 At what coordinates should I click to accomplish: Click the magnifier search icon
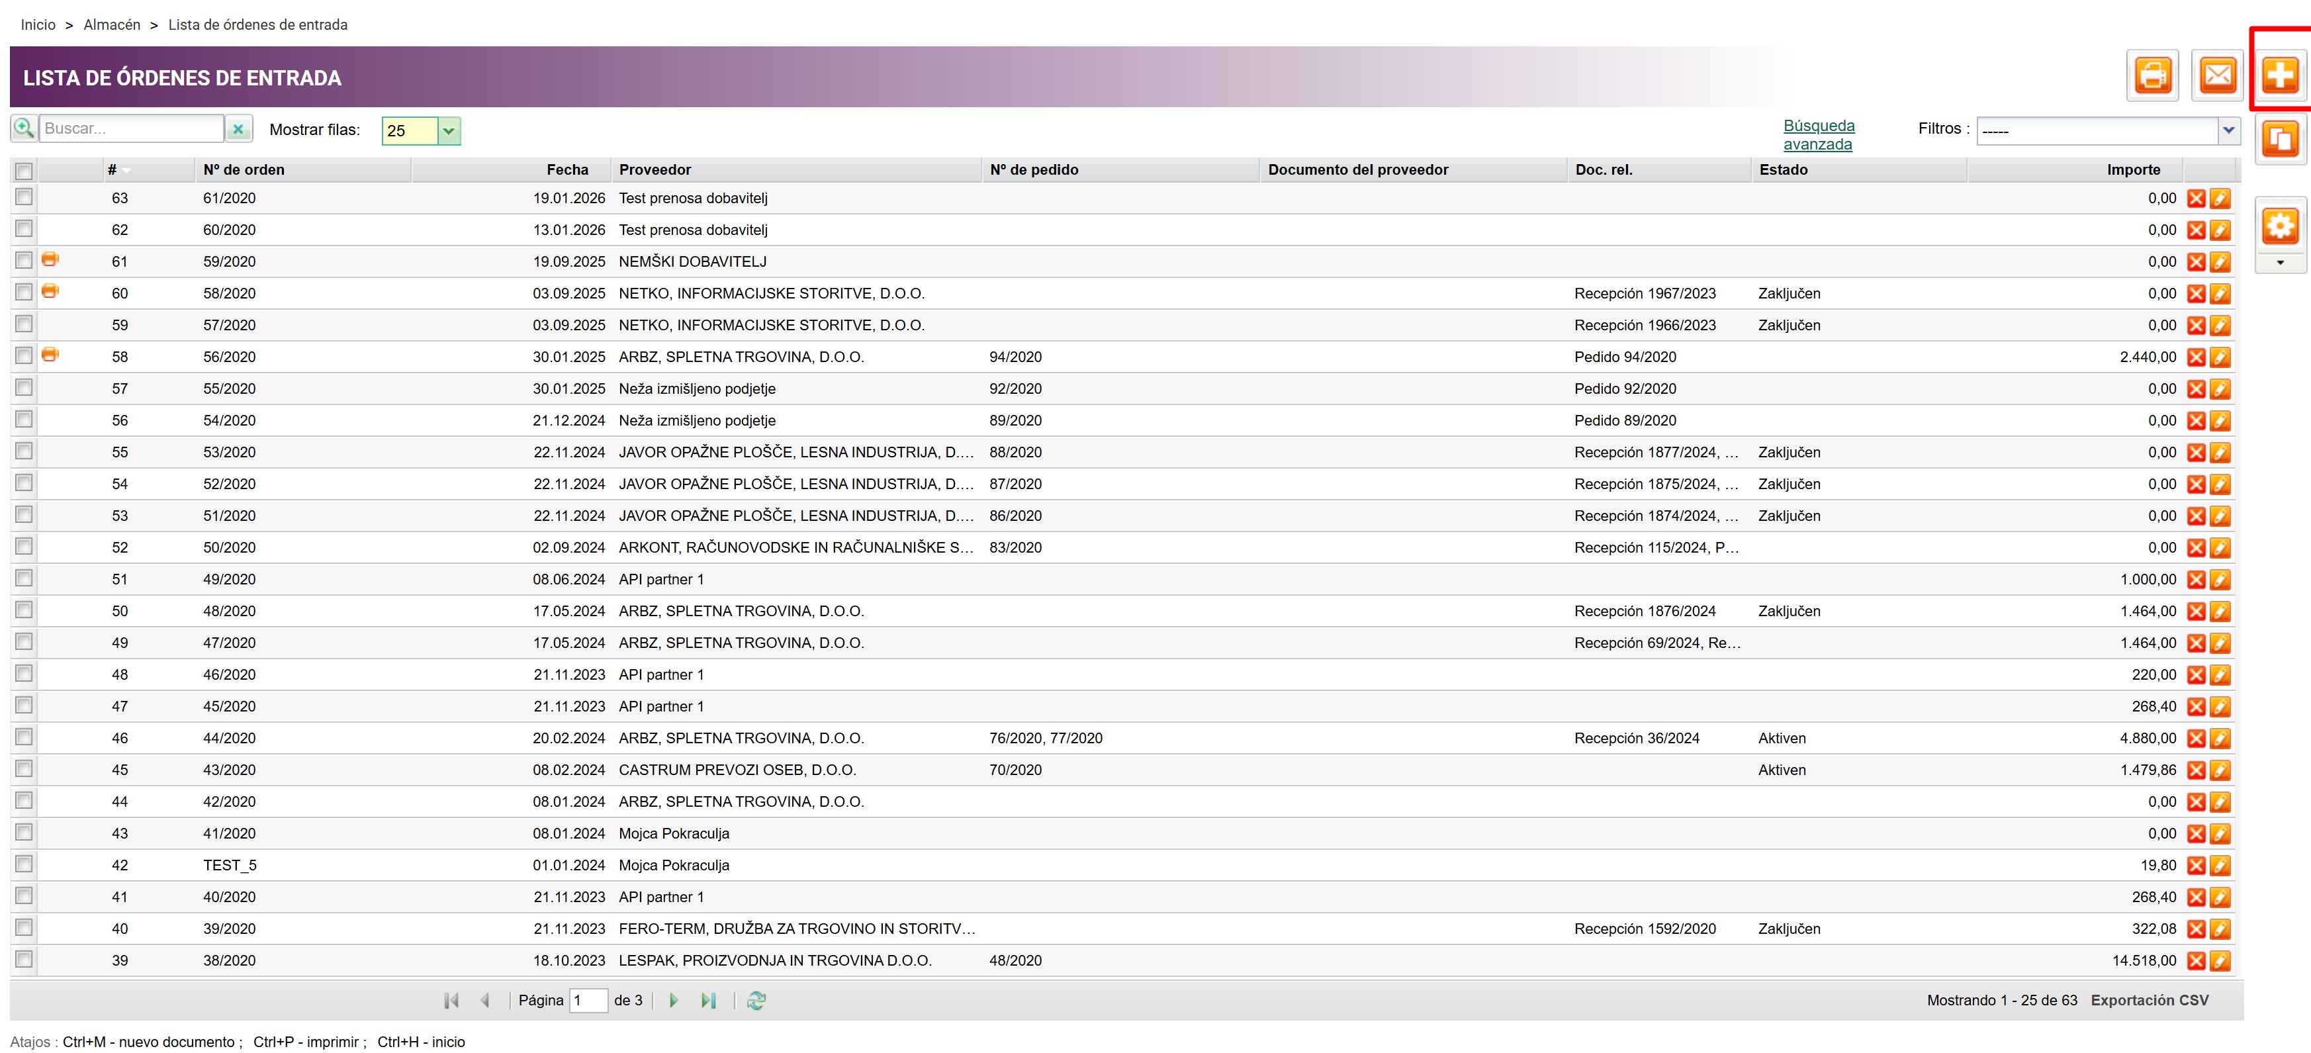pos(23,128)
